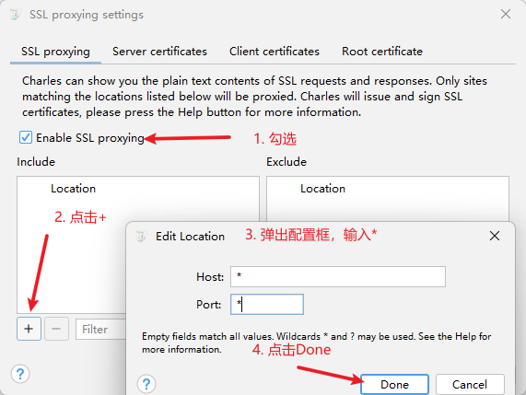
Task: Close the Edit Location dialog with the X
Action: pos(495,236)
